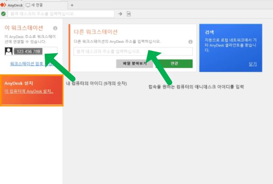This screenshot has height=184, width=273.
Task: Click the user avatar icon beside ID
Action: [9, 51]
